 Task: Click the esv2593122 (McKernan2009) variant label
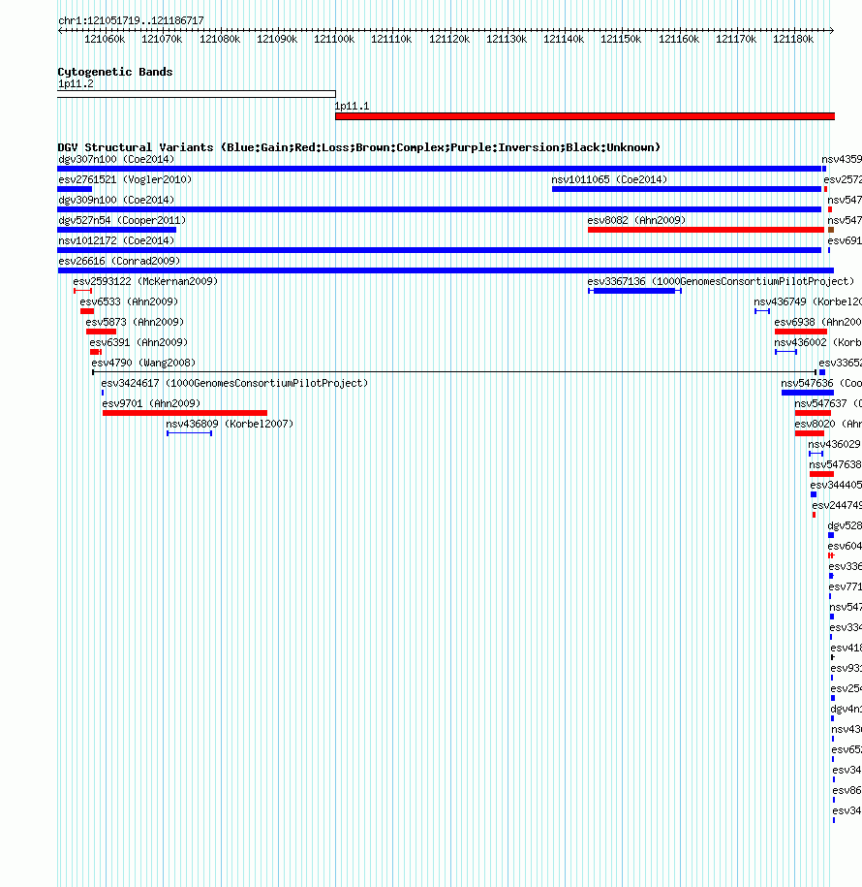point(145,282)
